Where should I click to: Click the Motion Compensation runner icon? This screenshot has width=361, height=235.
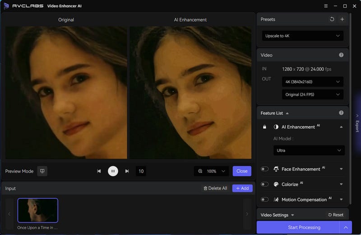pos(276,199)
